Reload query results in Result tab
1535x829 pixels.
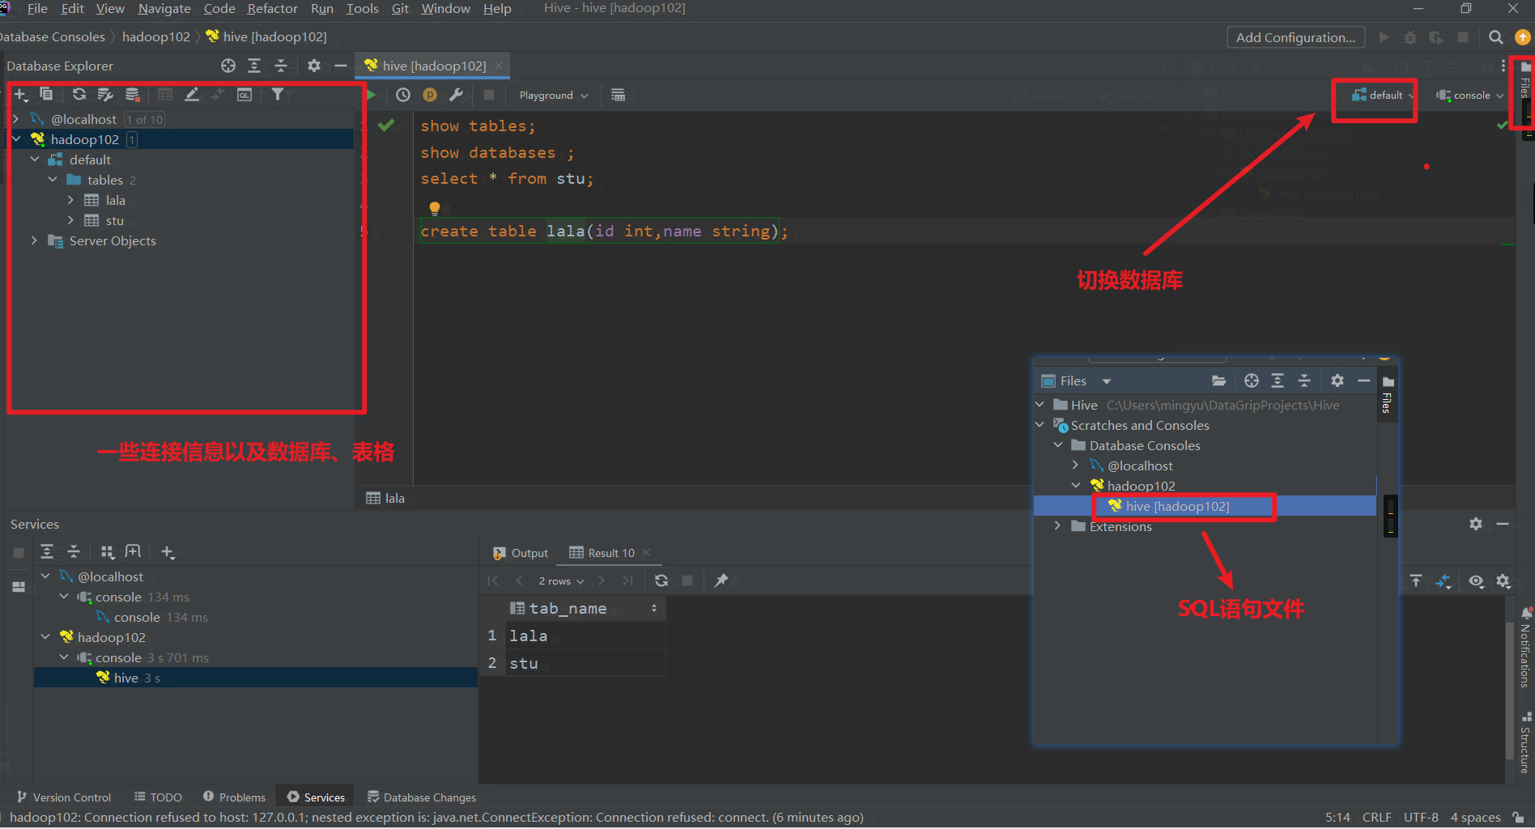pyautogui.click(x=661, y=580)
